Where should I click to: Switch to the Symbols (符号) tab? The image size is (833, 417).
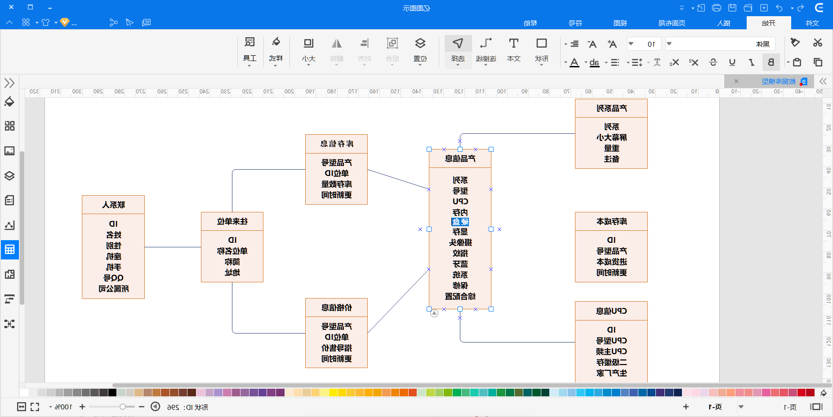pyautogui.click(x=575, y=23)
